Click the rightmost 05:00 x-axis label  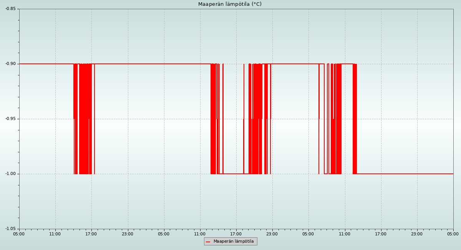tap(453, 234)
